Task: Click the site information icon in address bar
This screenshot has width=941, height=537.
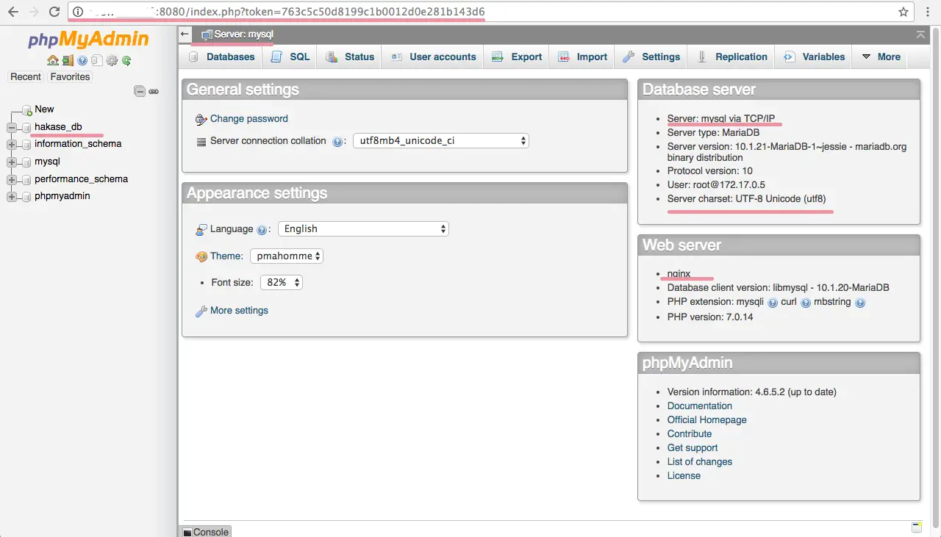Action: coord(78,12)
